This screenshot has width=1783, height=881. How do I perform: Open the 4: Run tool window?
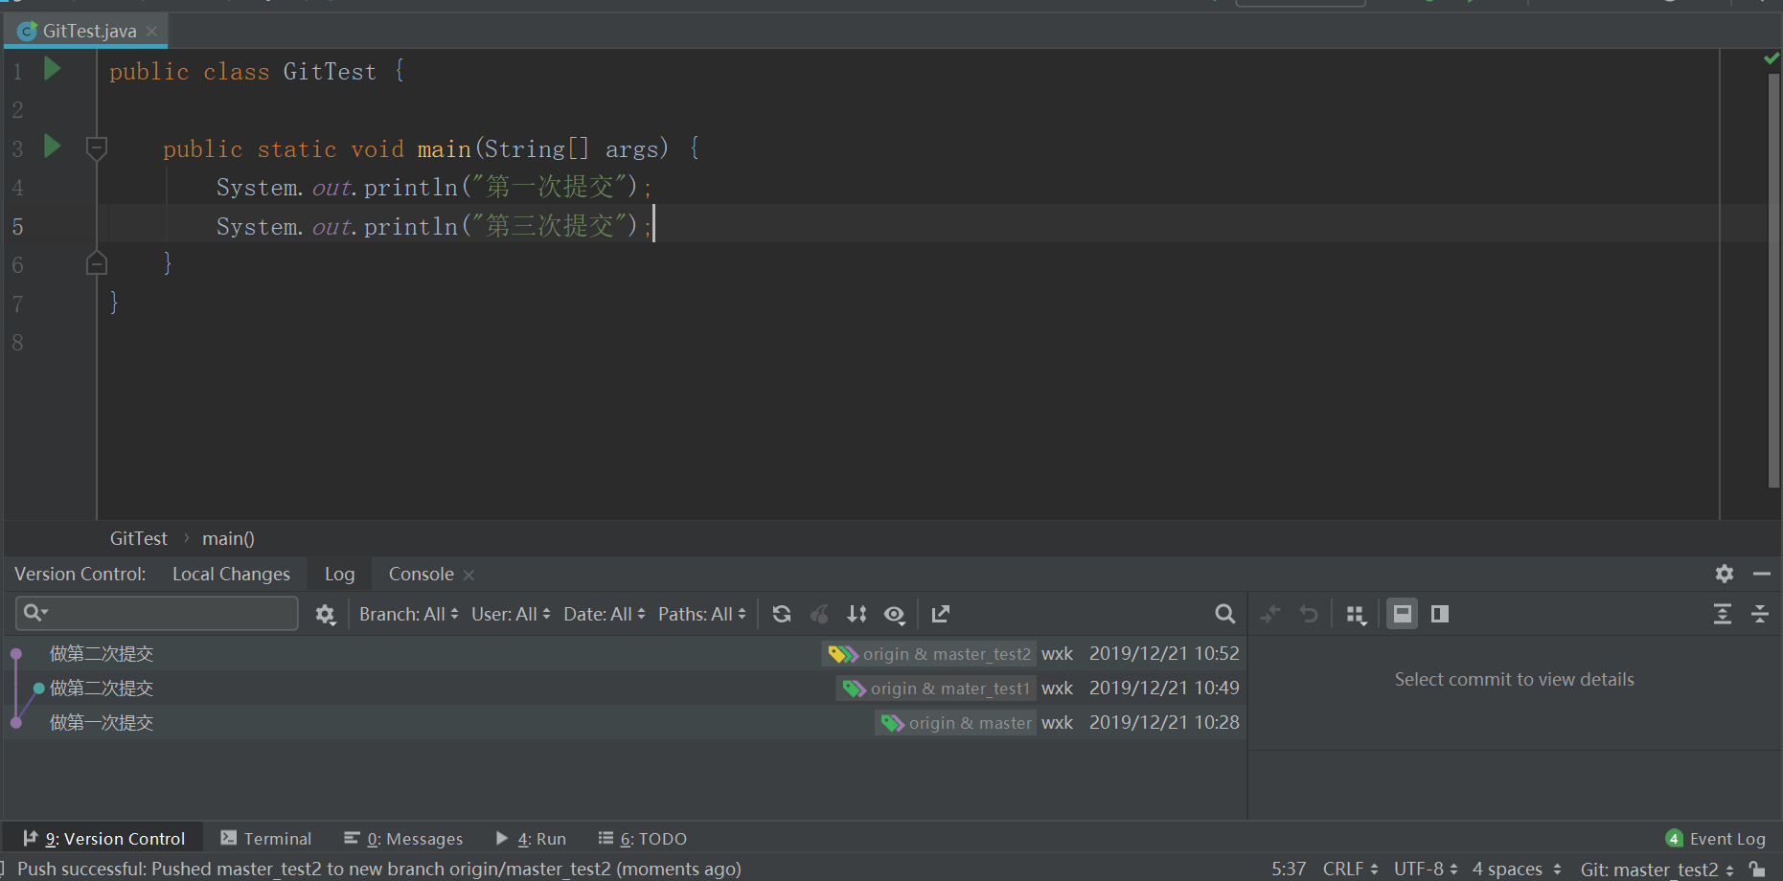[x=532, y=838]
